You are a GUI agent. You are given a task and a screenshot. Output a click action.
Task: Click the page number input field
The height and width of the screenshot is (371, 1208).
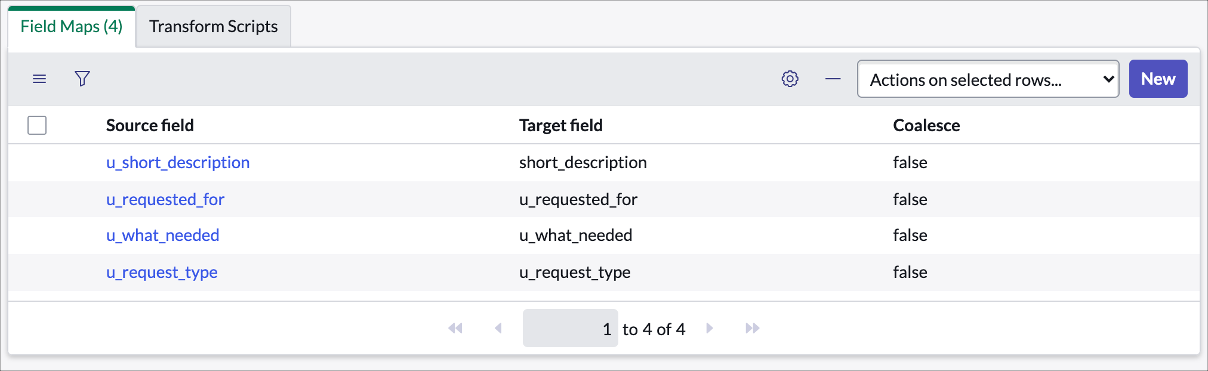[x=570, y=328]
